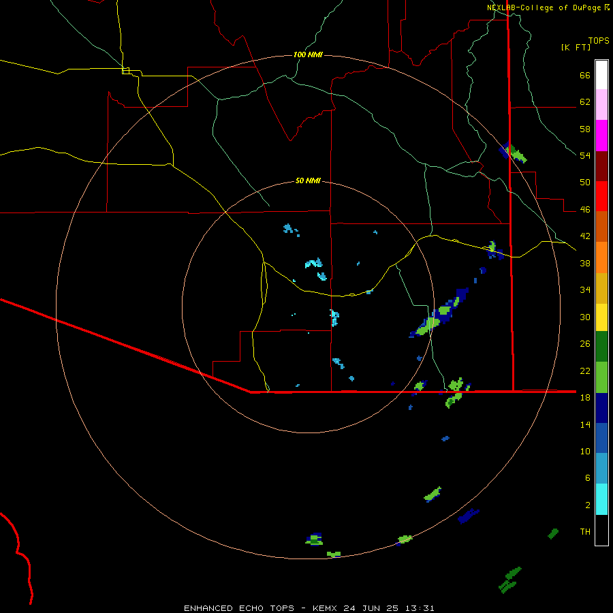Click the legend value '2'
The height and width of the screenshot is (613, 613).
(x=588, y=505)
